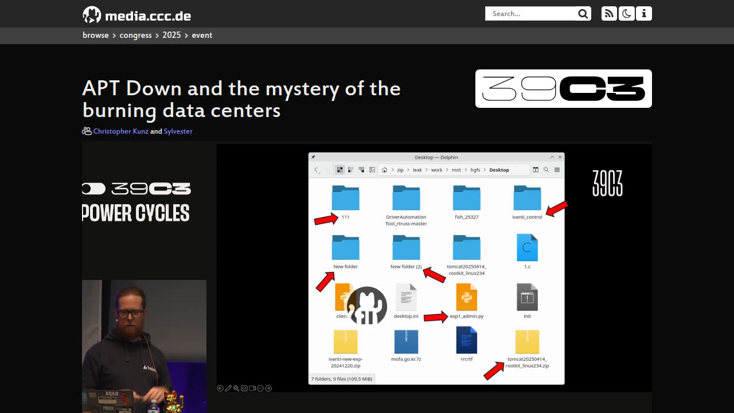Go to browse in breadcrumb

click(x=96, y=35)
